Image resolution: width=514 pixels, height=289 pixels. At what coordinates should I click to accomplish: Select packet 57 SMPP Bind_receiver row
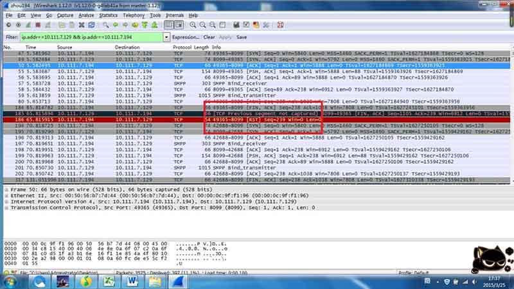[x=256, y=83]
